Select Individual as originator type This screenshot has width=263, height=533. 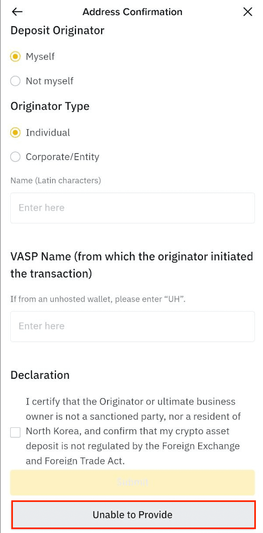click(x=15, y=133)
